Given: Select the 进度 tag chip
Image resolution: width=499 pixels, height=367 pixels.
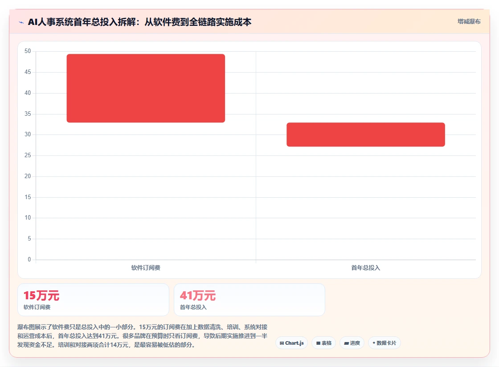Looking at the screenshot, I should (352, 343).
